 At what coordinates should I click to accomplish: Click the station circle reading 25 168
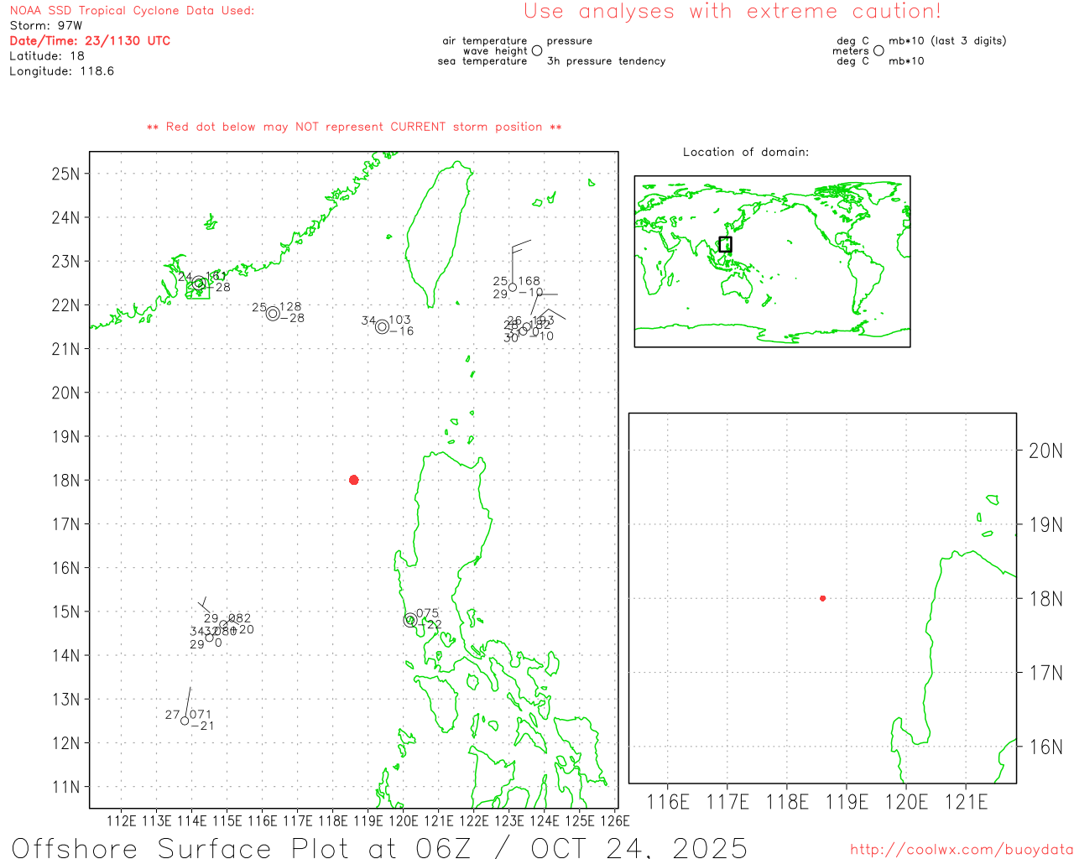(x=513, y=288)
